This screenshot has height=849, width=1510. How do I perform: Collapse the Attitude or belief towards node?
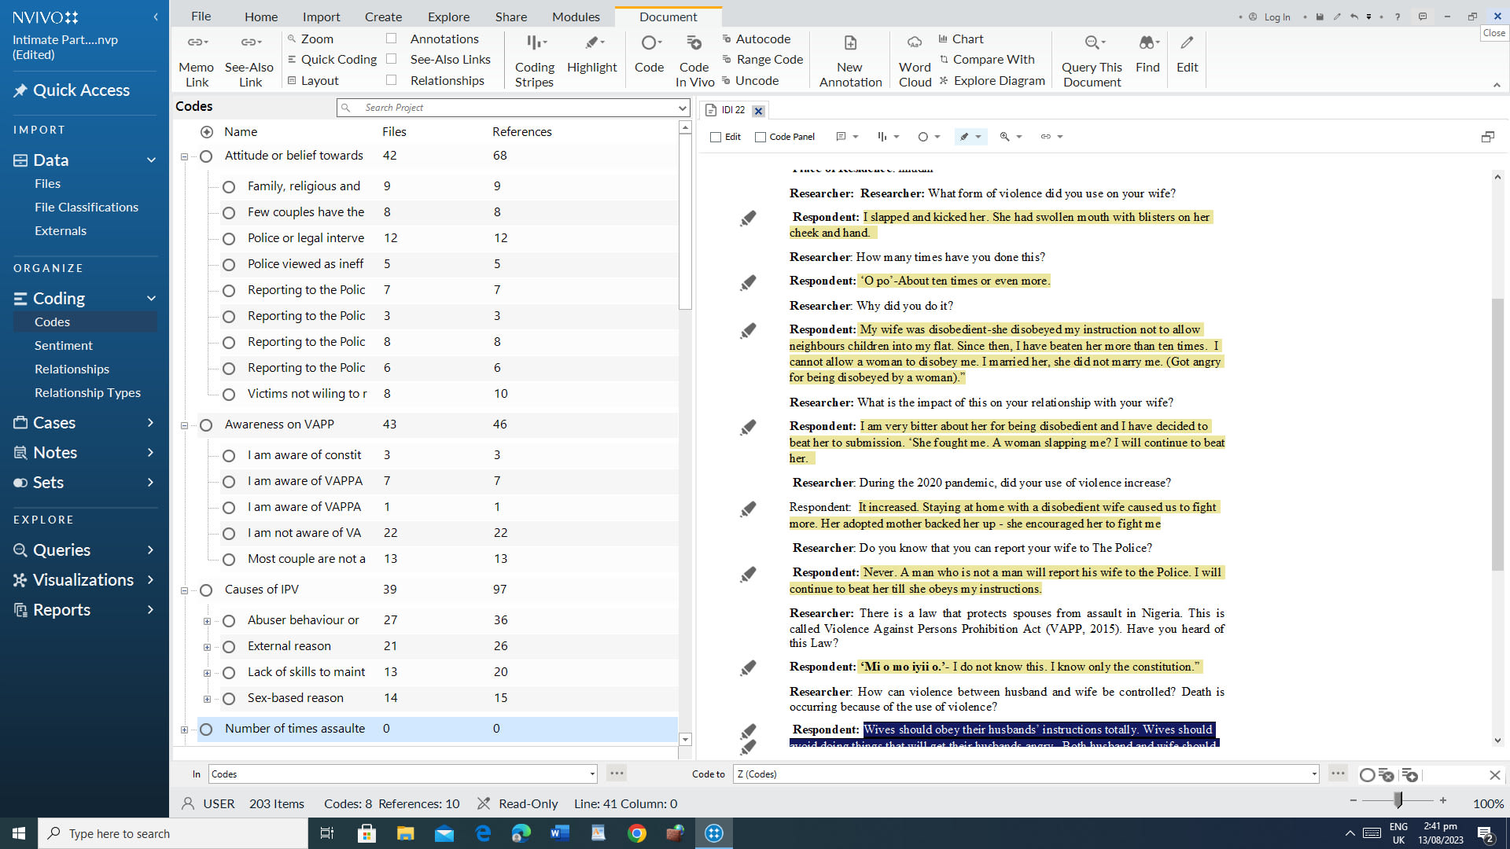pos(183,156)
